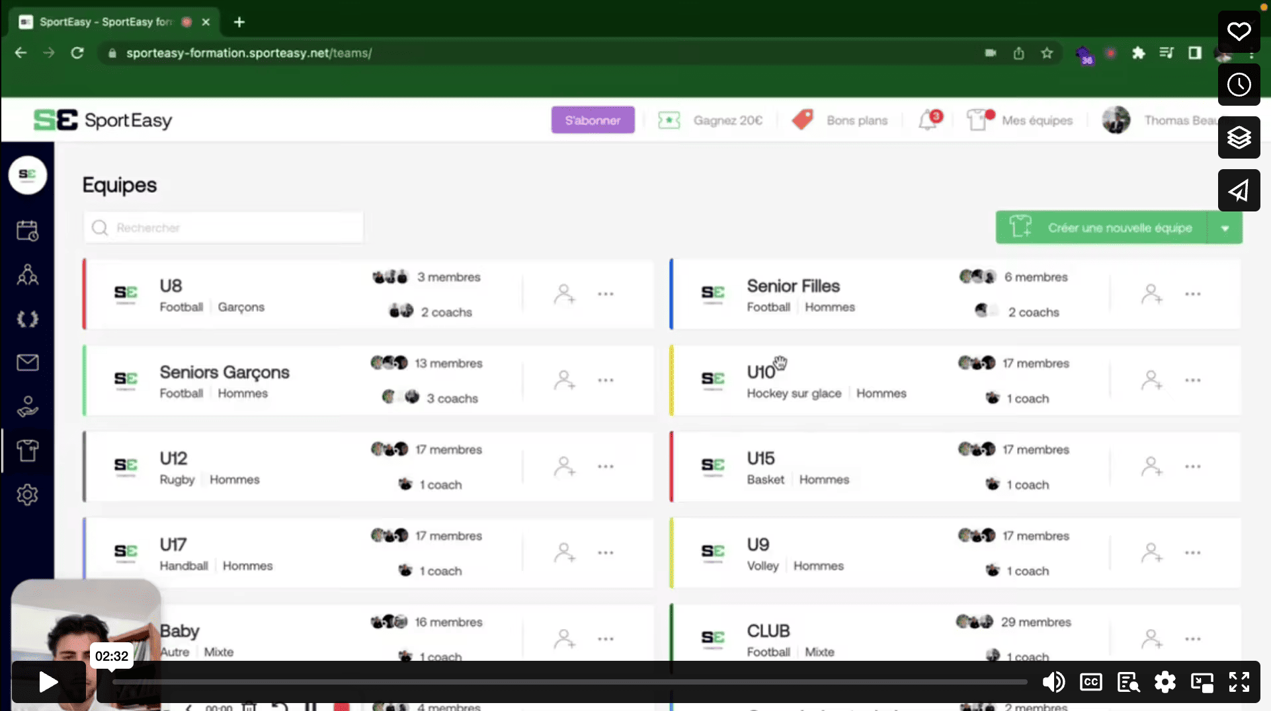Click the clock watch-later icon on the video
This screenshot has width=1271, height=711.
[x=1239, y=85]
